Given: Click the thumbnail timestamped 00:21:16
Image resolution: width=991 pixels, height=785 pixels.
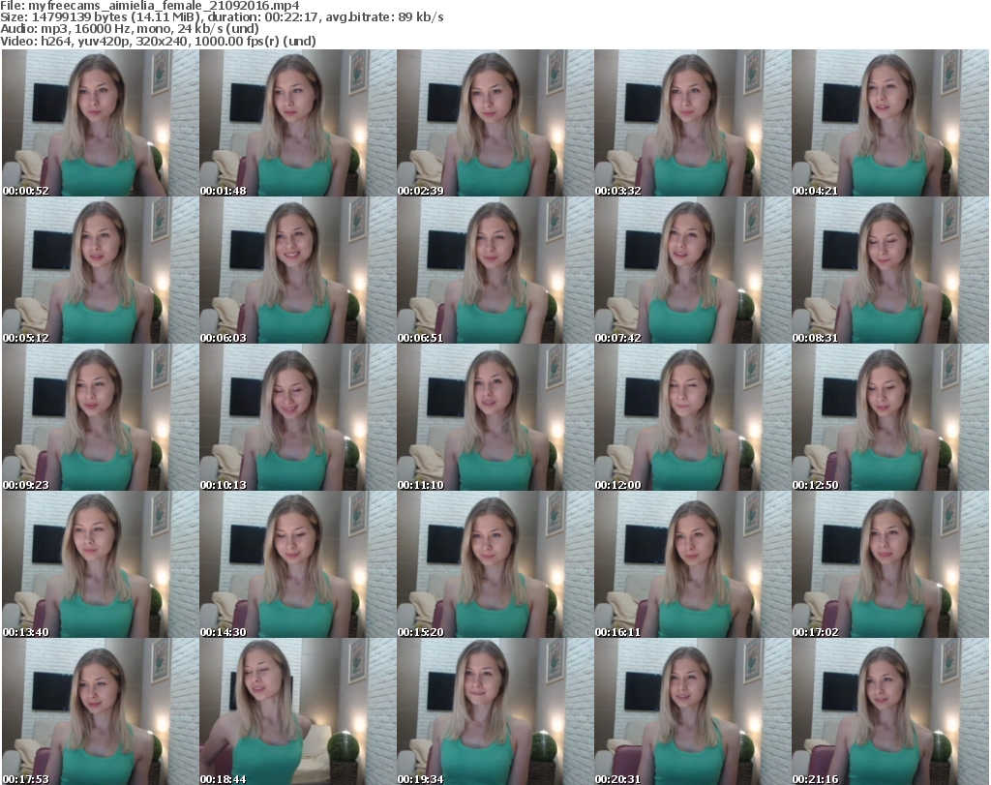Looking at the screenshot, I should [x=890, y=711].
